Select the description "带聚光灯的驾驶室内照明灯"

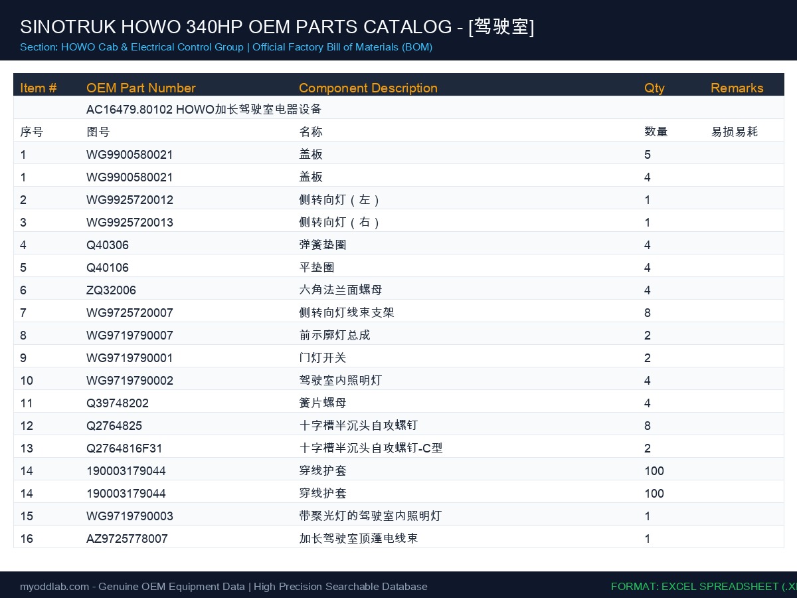click(x=370, y=516)
